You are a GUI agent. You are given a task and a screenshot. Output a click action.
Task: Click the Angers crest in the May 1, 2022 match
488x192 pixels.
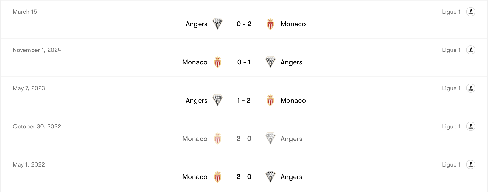point(270,176)
